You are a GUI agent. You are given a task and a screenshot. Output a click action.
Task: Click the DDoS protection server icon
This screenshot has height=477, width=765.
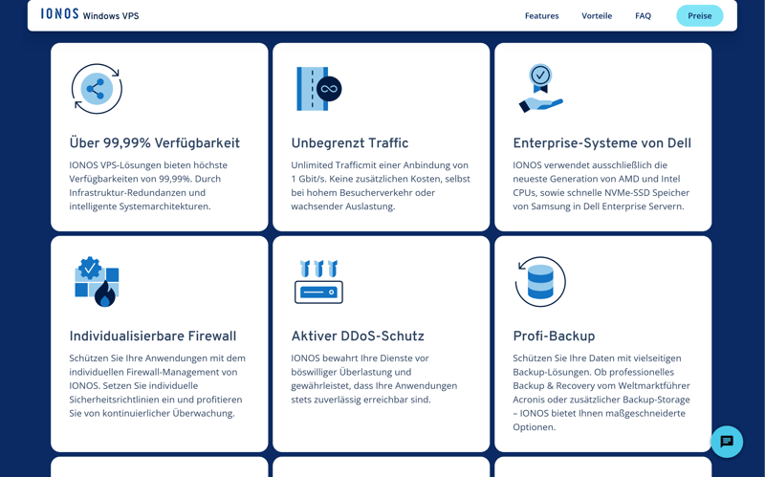point(318,282)
